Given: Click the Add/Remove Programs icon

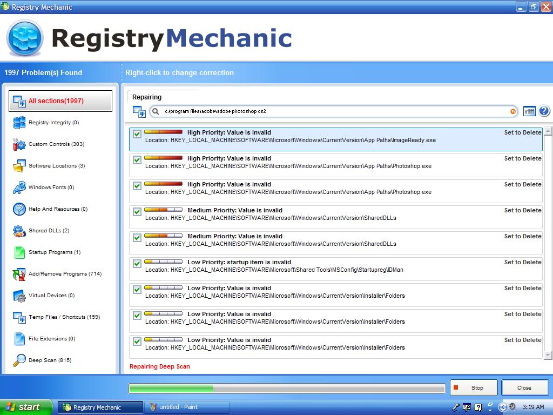Looking at the screenshot, I should (x=19, y=274).
